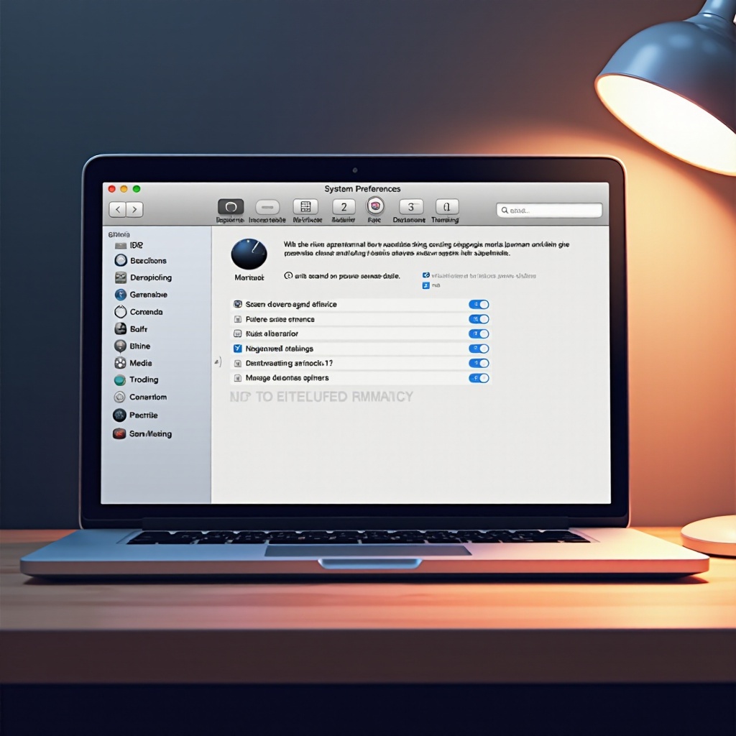
Task: Open Media in the sidebar
Action: click(133, 363)
